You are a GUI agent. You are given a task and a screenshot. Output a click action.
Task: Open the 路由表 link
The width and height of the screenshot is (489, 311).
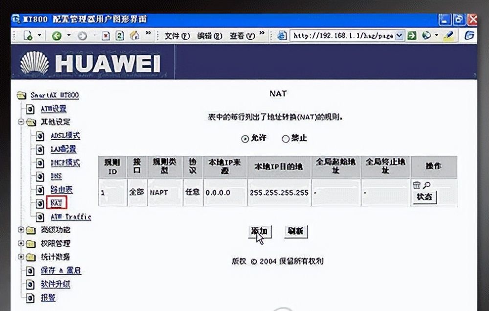tap(62, 190)
